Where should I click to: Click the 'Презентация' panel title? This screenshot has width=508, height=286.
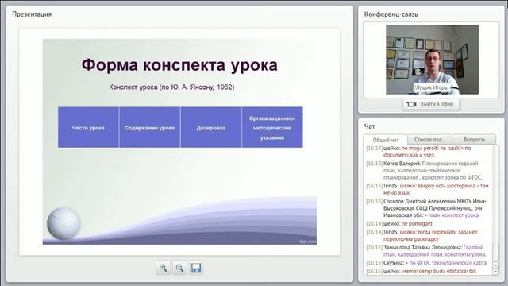[x=32, y=14]
